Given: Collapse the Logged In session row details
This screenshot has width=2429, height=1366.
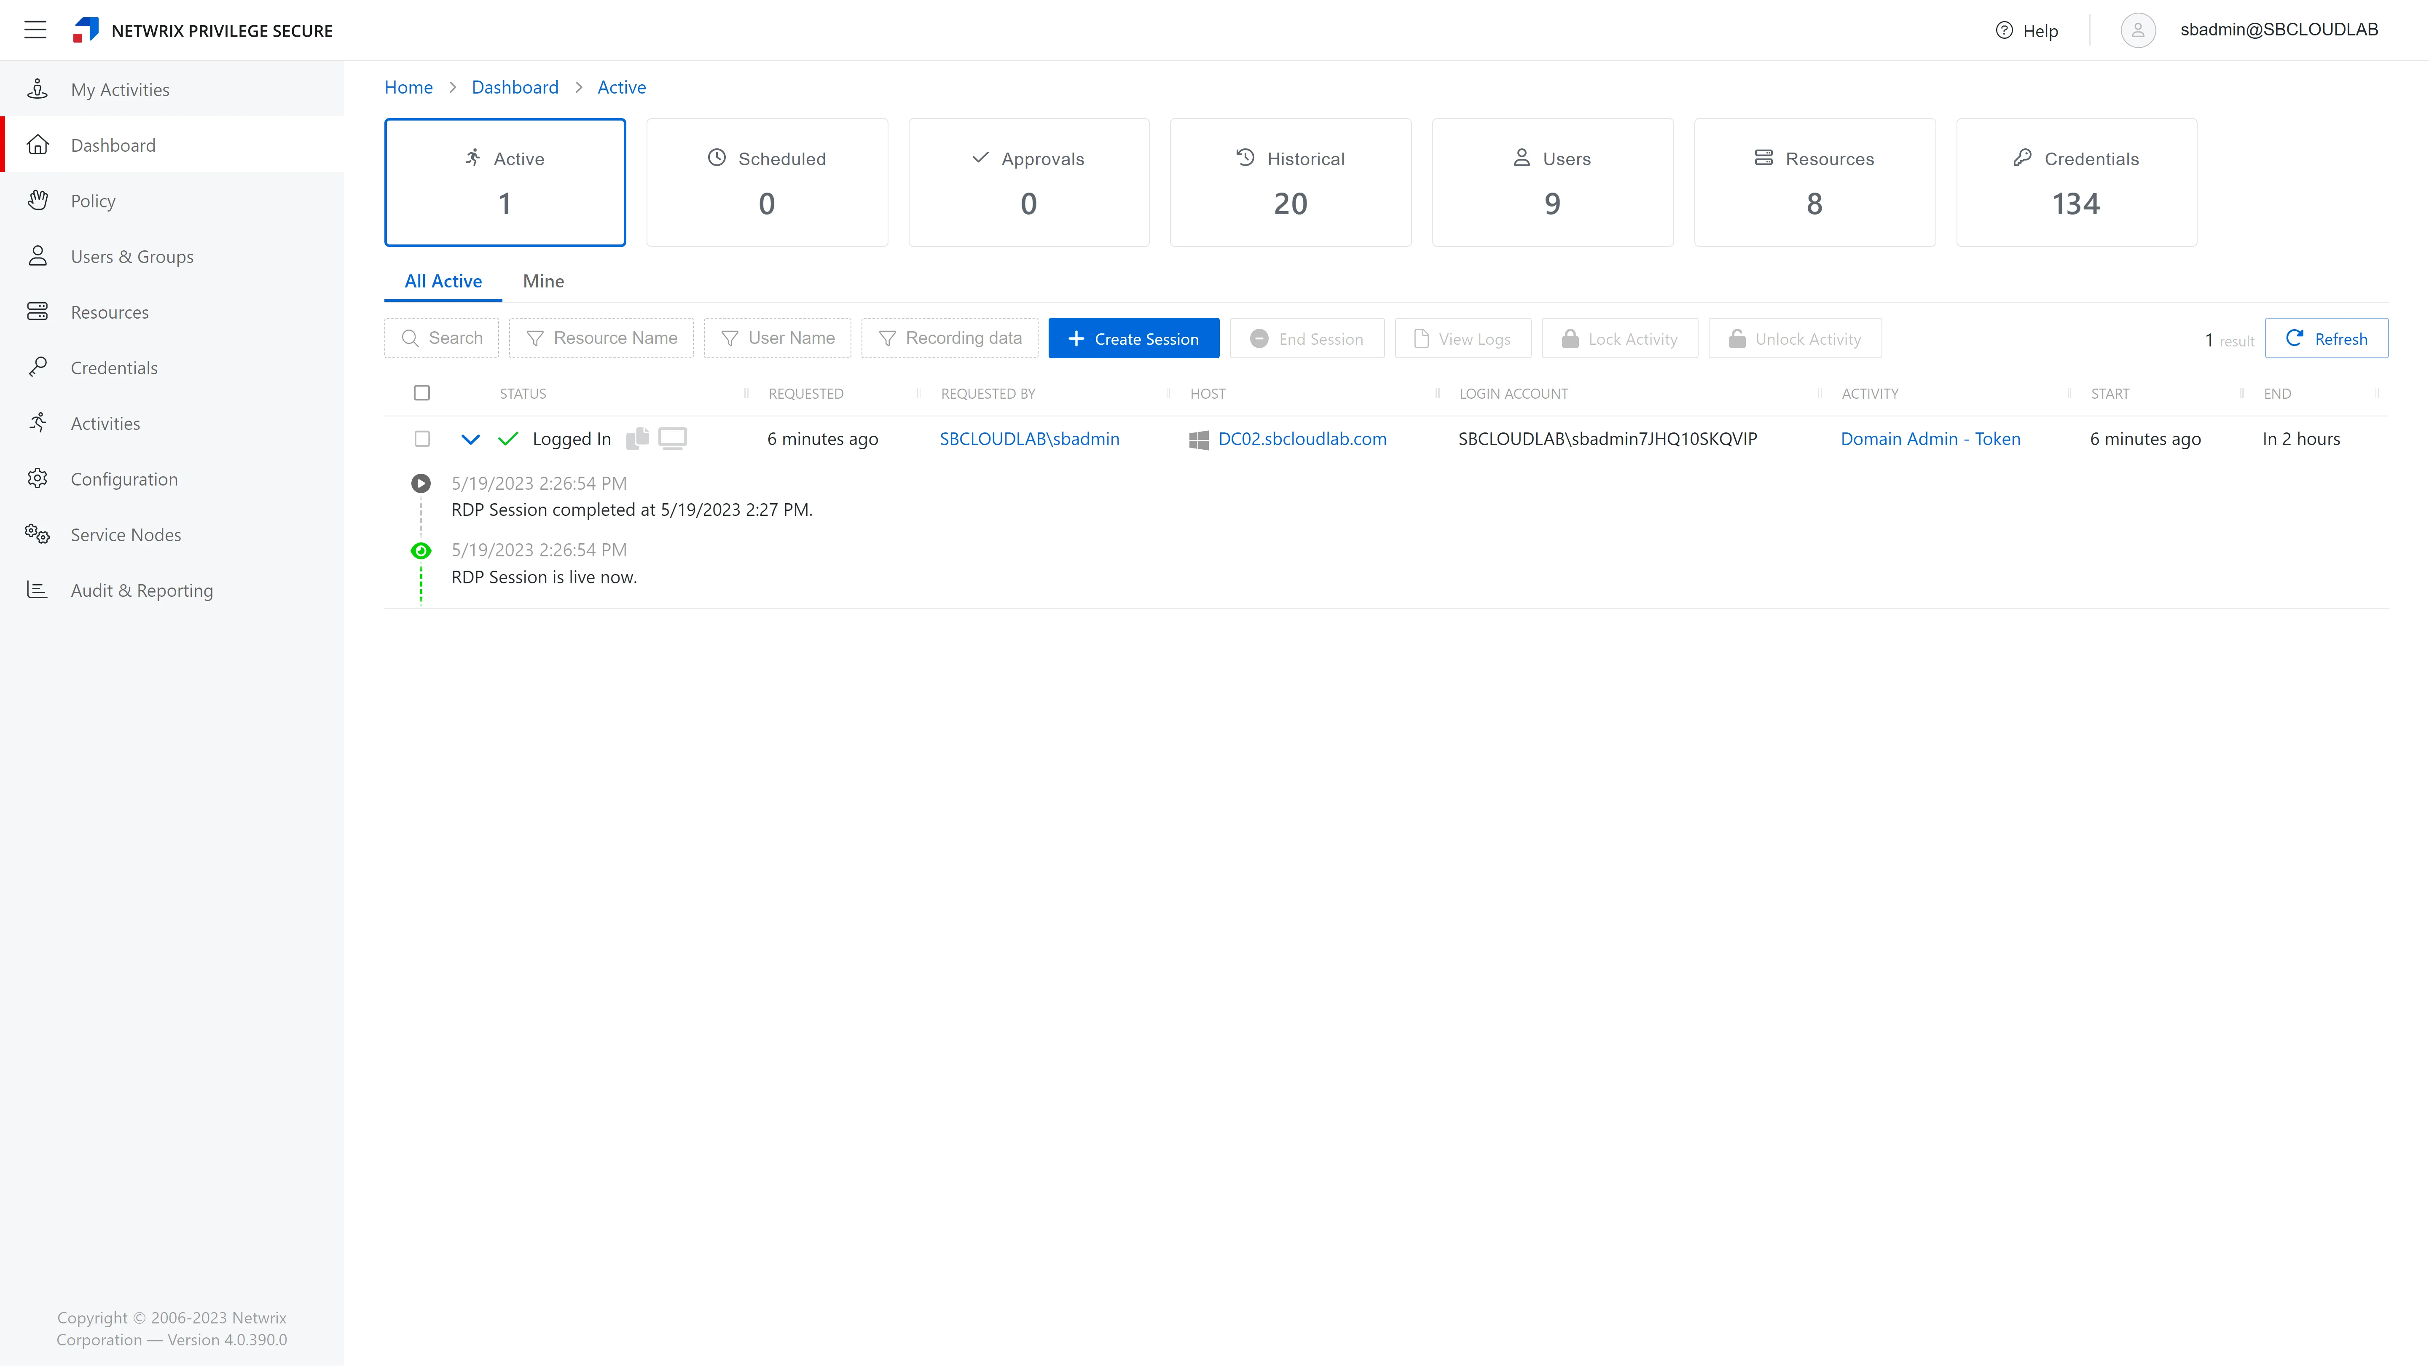Looking at the screenshot, I should click(x=470, y=439).
